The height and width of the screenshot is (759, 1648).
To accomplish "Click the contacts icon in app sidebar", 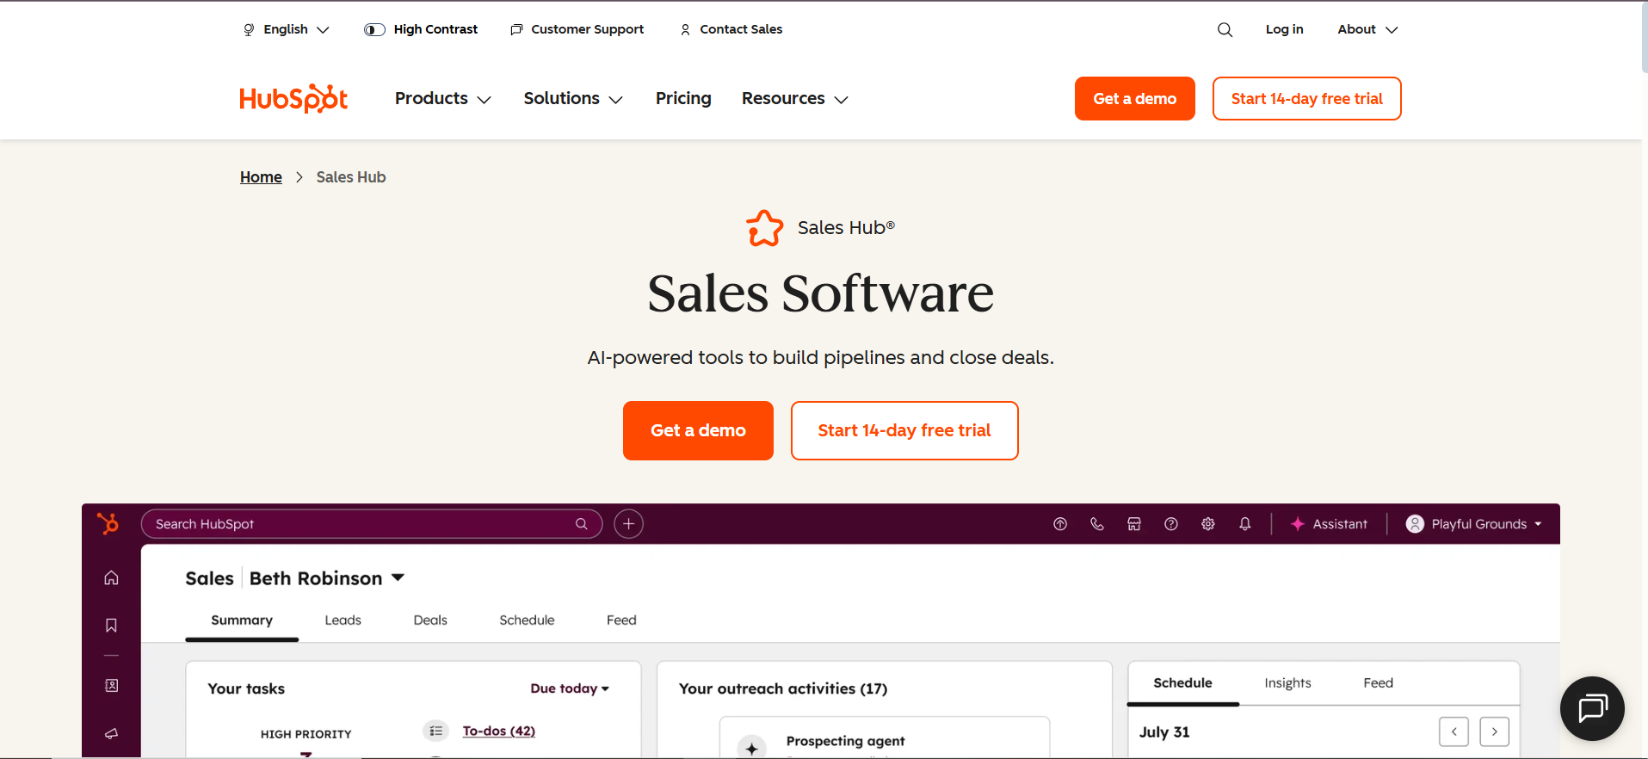I will 111,686.
